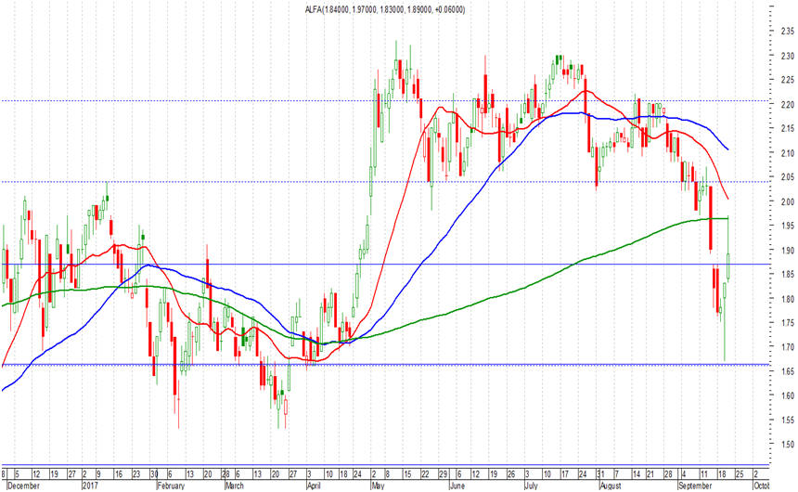Image resolution: width=798 pixels, height=492 pixels.
Task: Click the 1.60 price axis label
Action: pos(787,395)
